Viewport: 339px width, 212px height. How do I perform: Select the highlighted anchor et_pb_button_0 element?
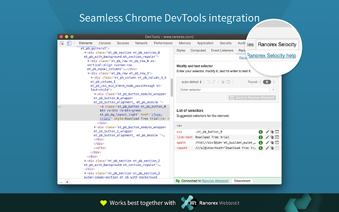(113, 113)
